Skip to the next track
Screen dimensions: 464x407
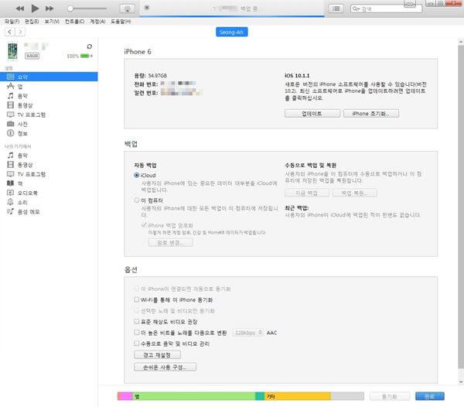pos(49,9)
